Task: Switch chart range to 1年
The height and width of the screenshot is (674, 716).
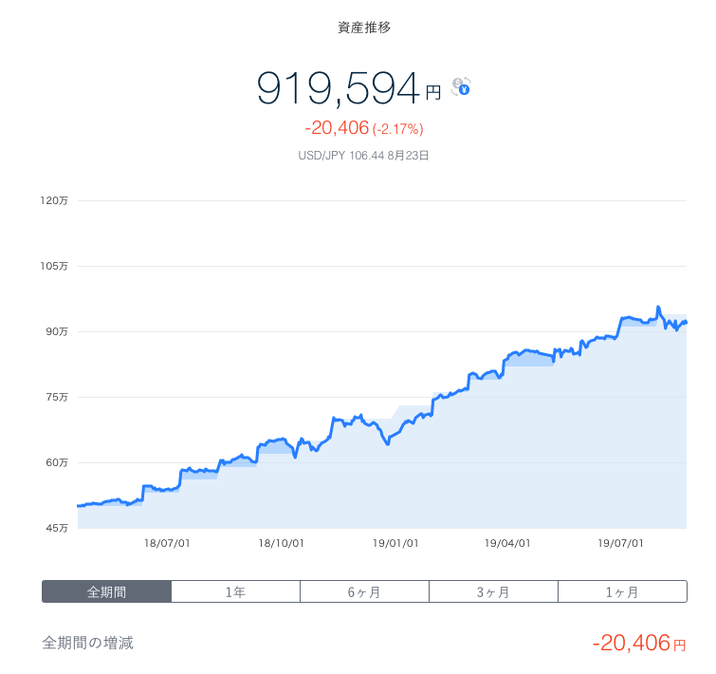Action: coord(235,591)
